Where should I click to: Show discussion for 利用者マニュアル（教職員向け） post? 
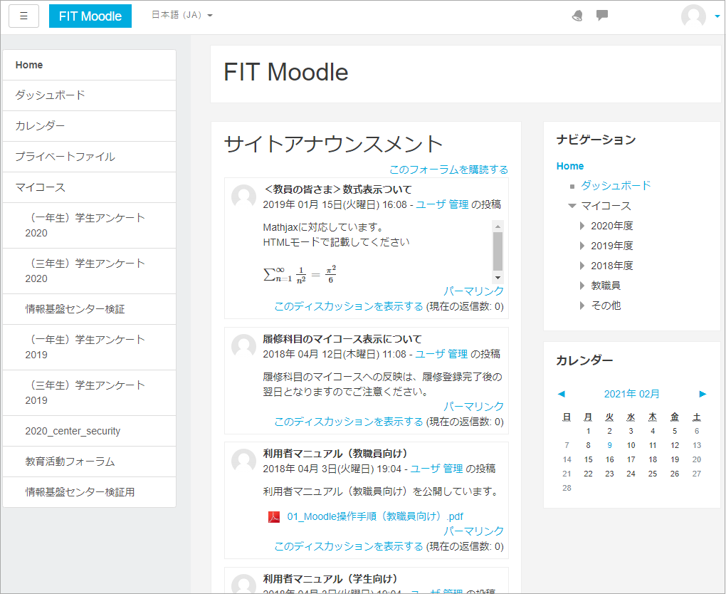click(x=349, y=546)
